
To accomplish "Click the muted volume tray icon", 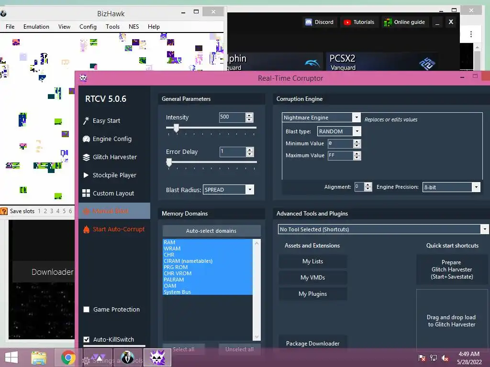I will 445,357.
